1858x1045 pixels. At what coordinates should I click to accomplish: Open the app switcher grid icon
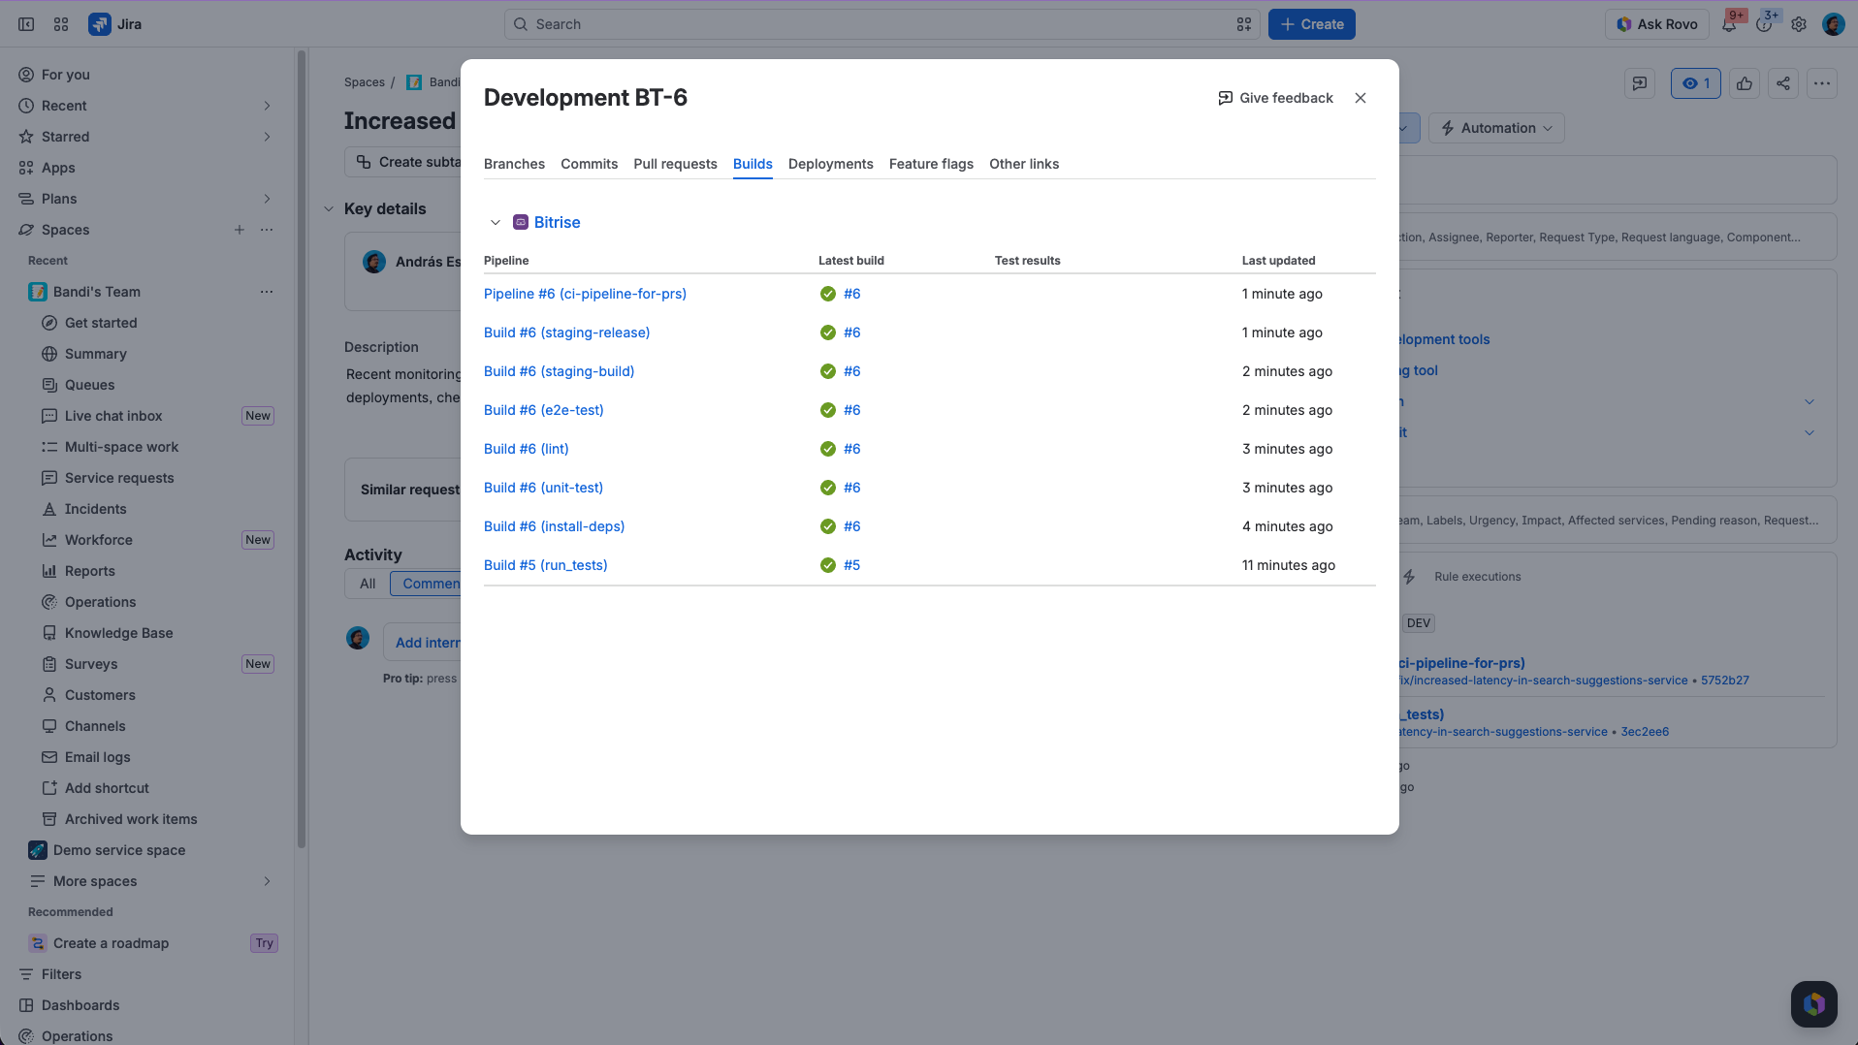pos(61,24)
